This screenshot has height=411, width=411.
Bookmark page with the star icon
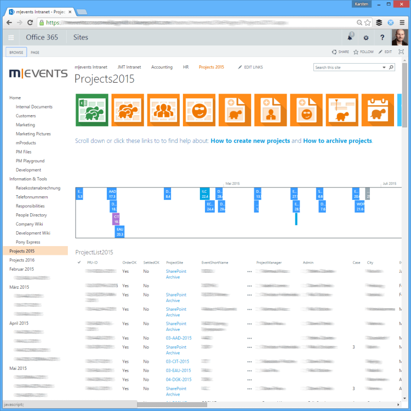pos(367,23)
